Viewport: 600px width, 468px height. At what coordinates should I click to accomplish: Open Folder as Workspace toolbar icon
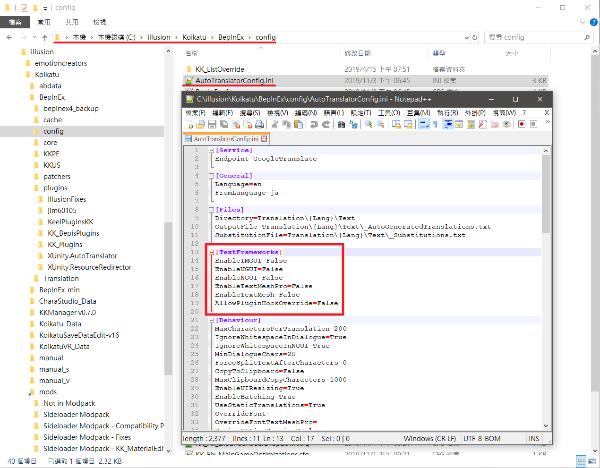495,124
